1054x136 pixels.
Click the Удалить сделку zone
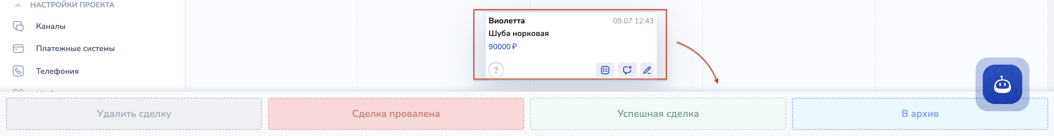pos(134,114)
